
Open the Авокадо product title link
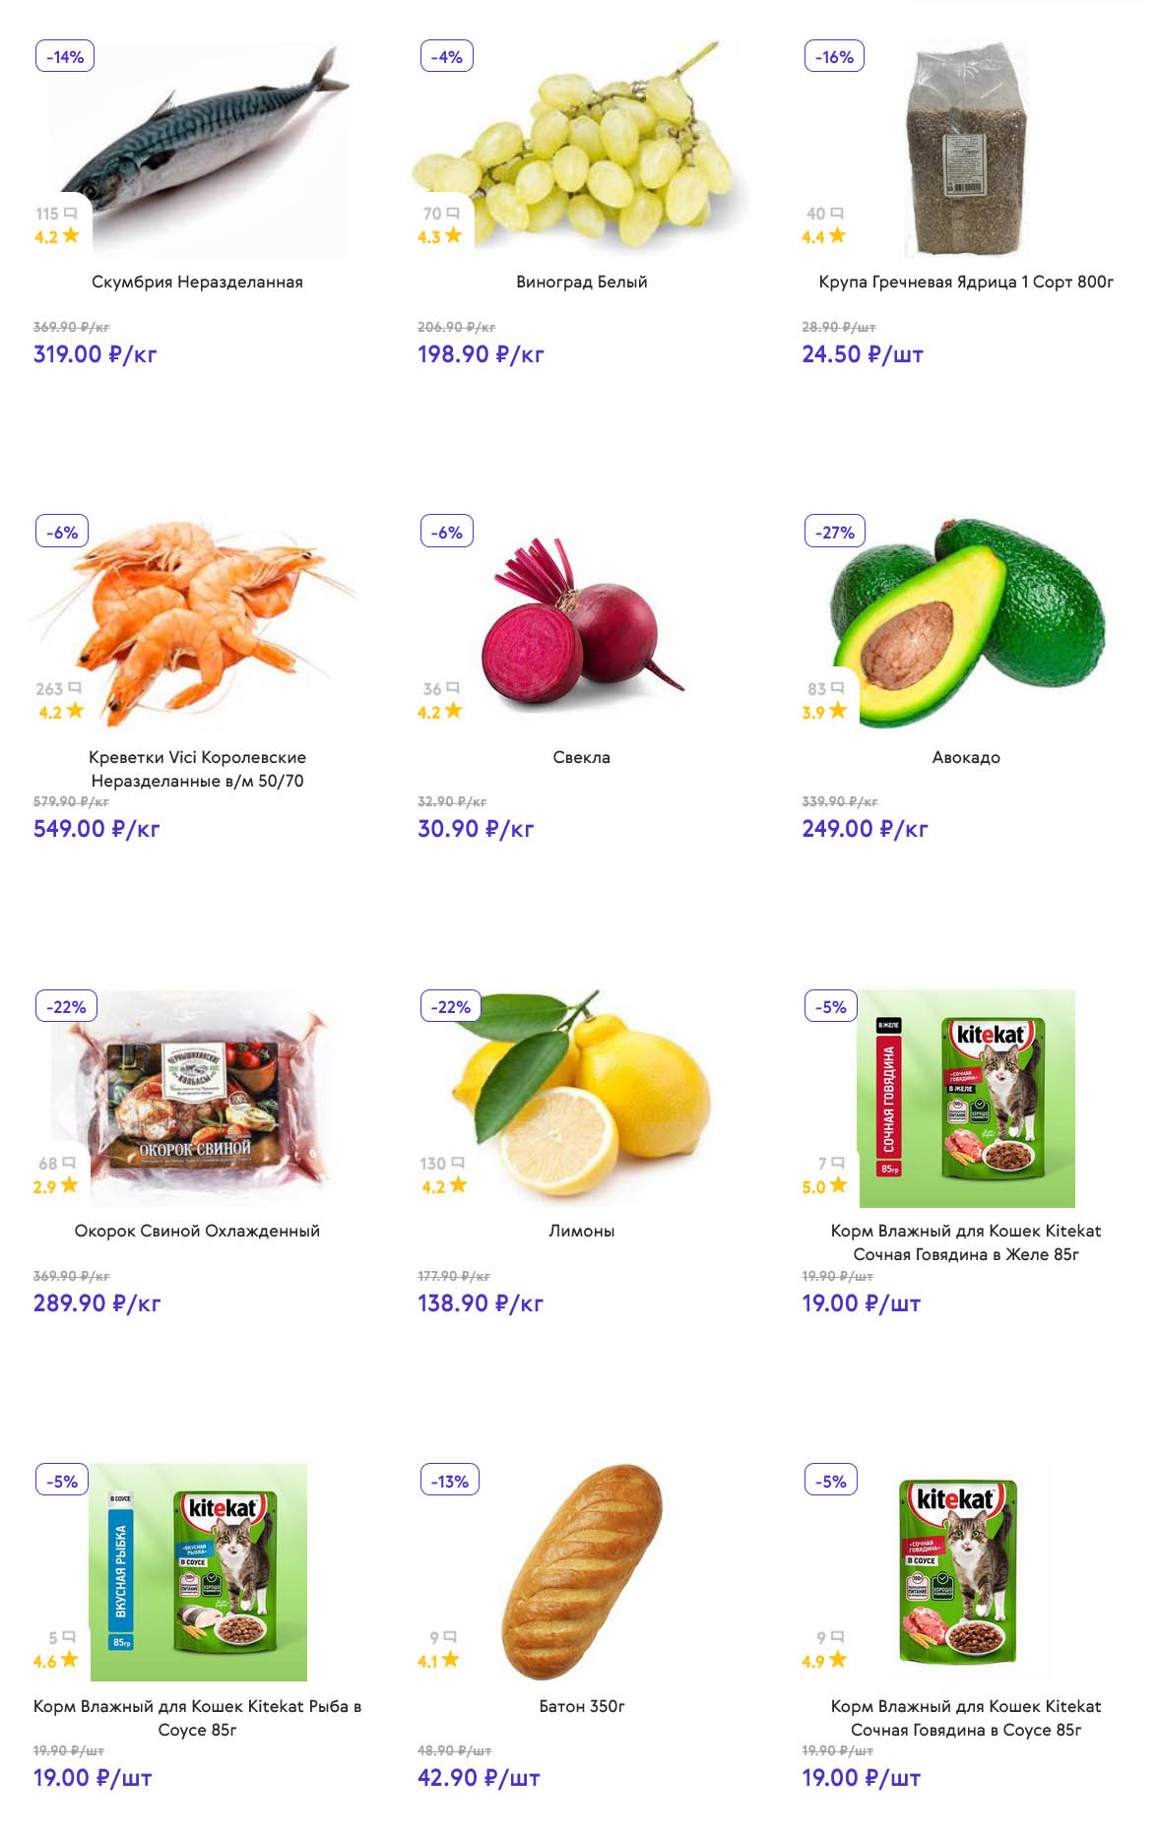(966, 757)
